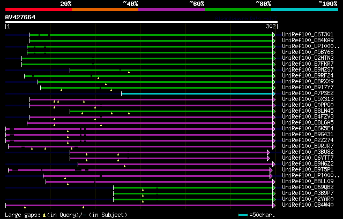Click the purple arrowhead ending the B8LL09 bar
The image size is (343, 219).
[274, 182]
